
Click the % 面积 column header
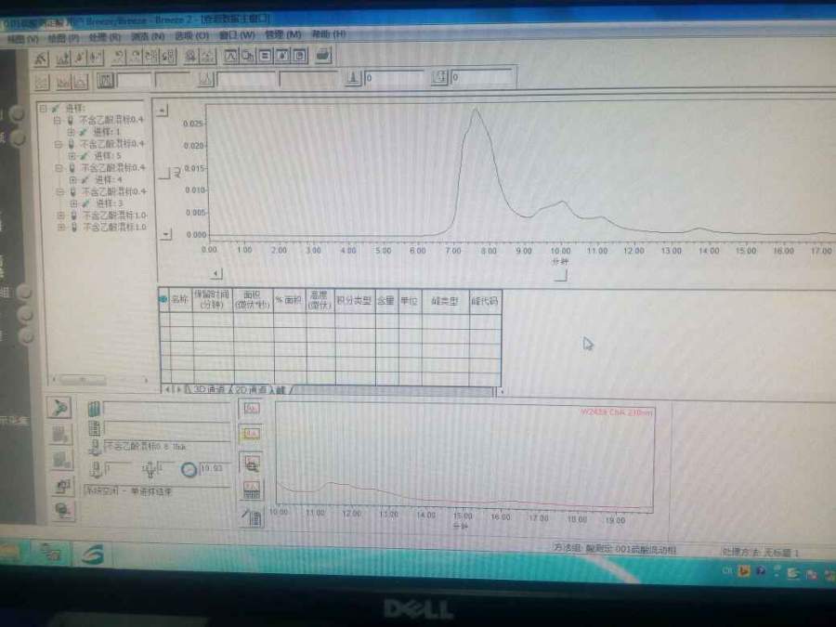point(289,300)
